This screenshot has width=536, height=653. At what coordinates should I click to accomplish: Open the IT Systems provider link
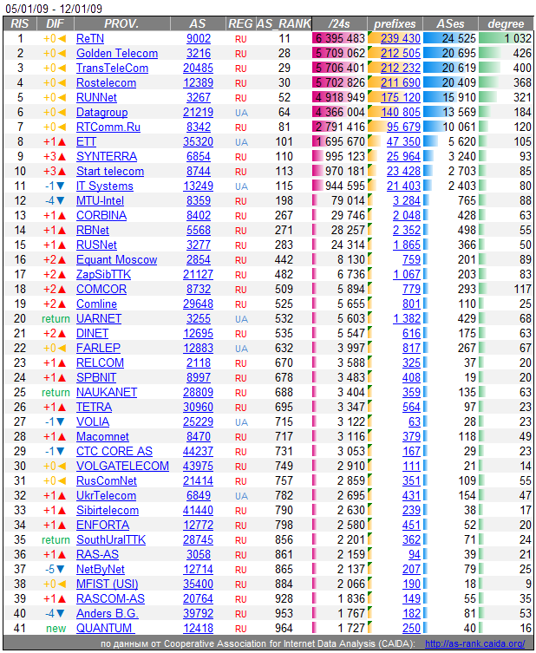105,186
